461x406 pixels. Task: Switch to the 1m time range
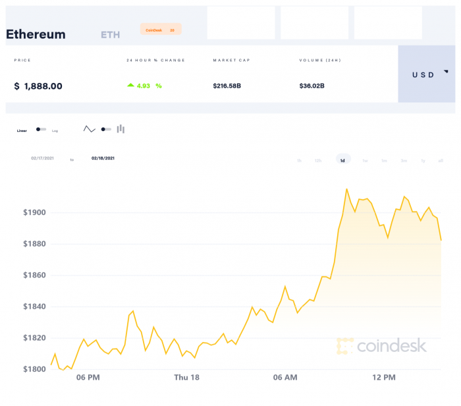click(x=384, y=160)
